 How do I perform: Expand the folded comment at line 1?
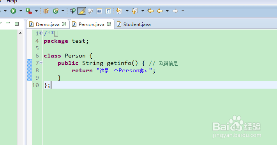41,33
